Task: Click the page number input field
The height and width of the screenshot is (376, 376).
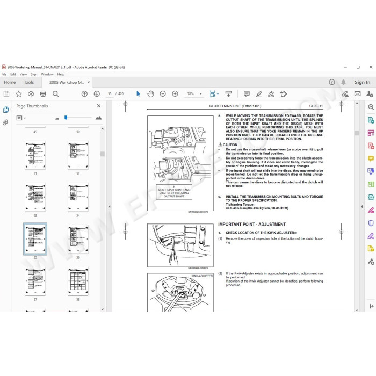Action: pos(110,94)
